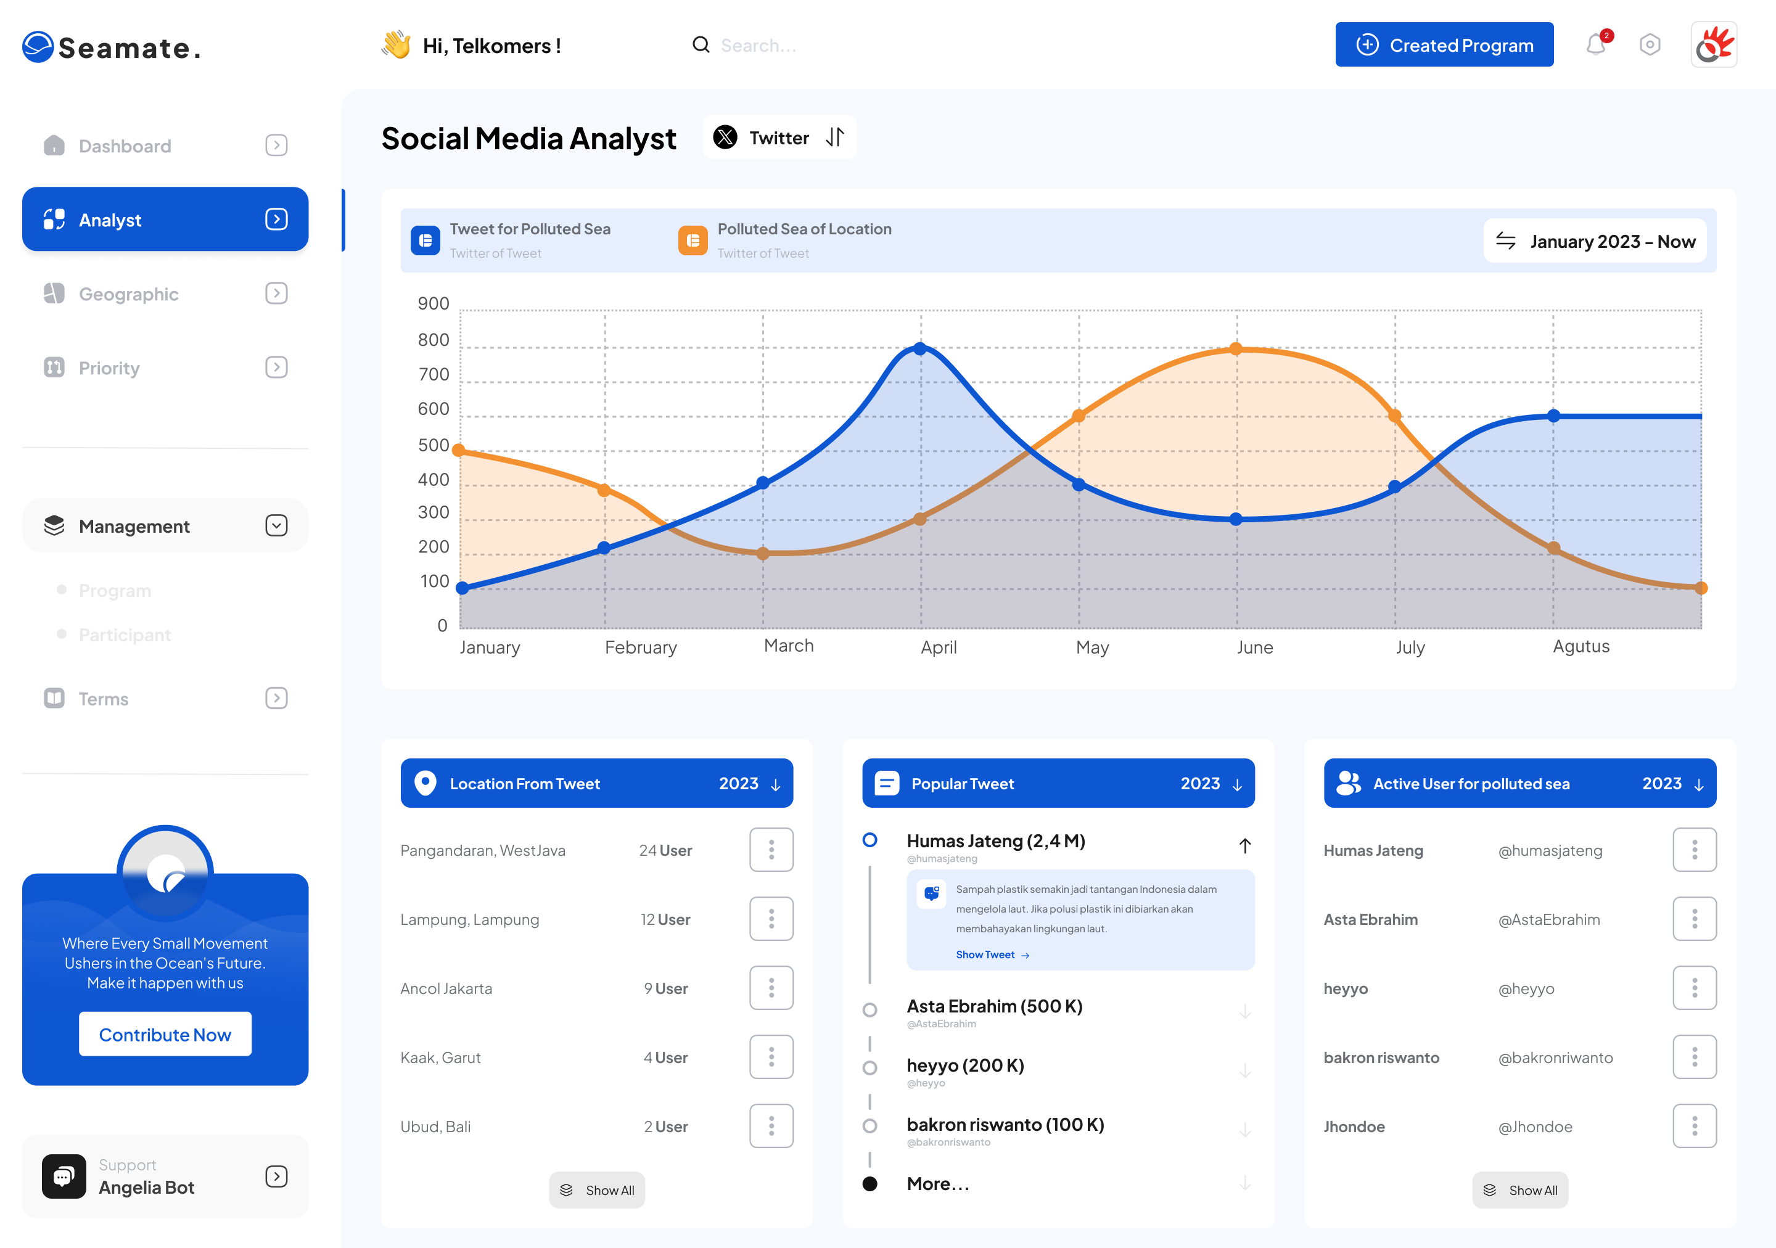This screenshot has width=1776, height=1248.
Task: Click three-dot menu for Ubud, Bali
Action: [770, 1126]
